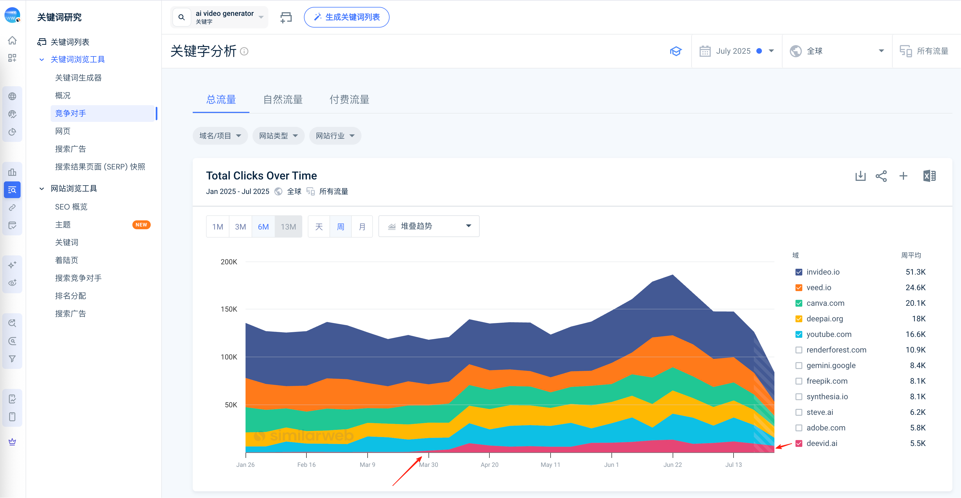Click the share icon on the chart
961x498 pixels.
[x=881, y=176]
